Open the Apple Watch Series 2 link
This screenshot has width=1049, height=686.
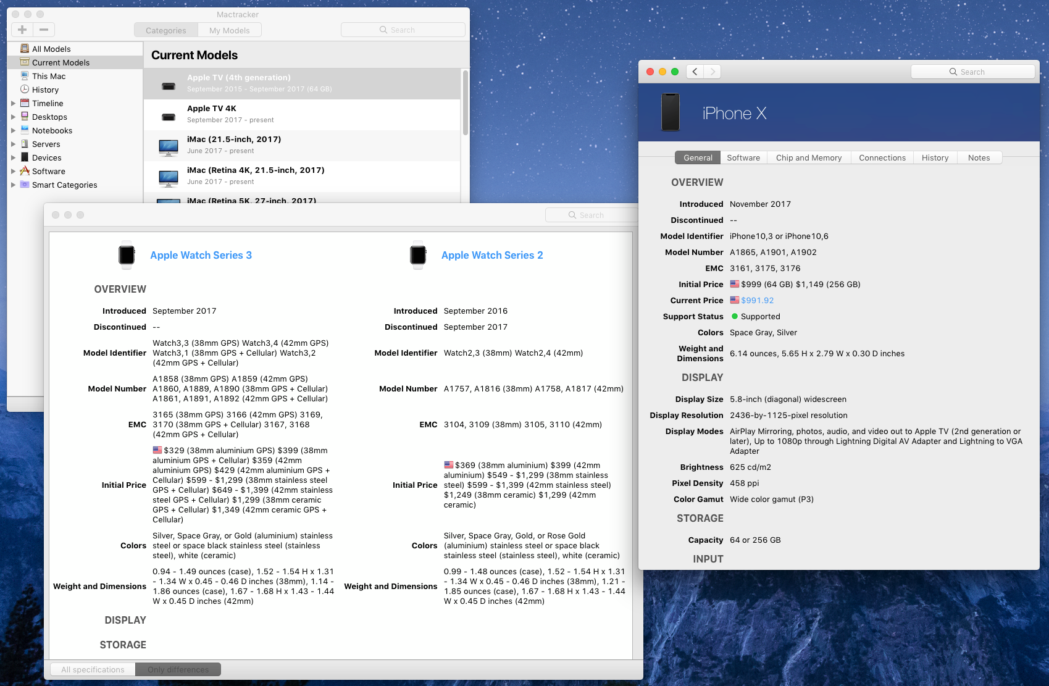492,255
